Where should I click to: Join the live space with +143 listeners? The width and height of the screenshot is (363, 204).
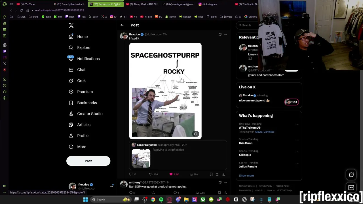click(x=292, y=102)
